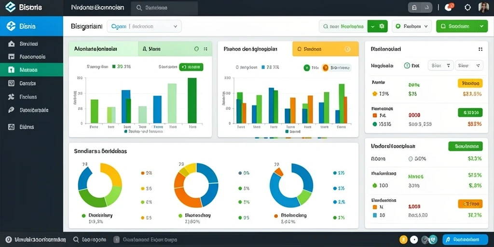Screen dimensions: 494x247
Task: Click the circle icon at the bottom bar's left
Action: tap(9, 240)
